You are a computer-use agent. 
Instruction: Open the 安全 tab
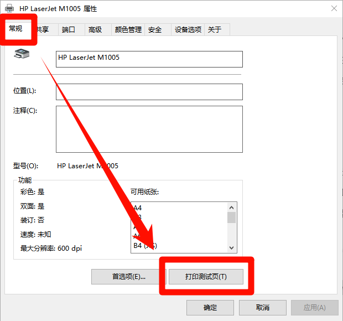click(155, 30)
